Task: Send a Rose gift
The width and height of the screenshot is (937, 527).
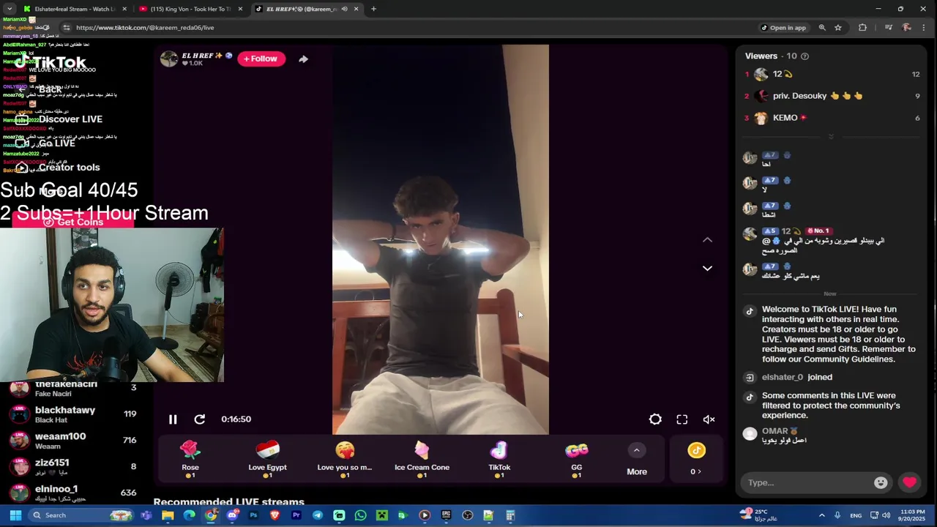Action: coord(190,460)
